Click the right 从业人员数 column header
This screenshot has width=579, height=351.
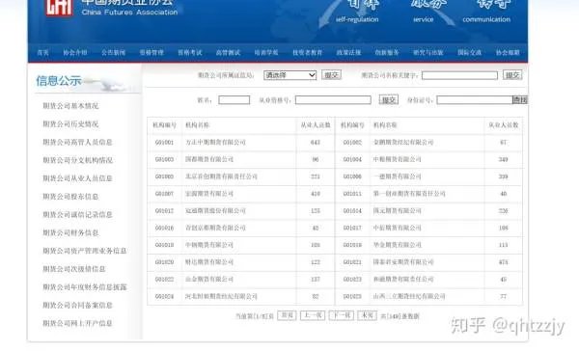point(504,125)
